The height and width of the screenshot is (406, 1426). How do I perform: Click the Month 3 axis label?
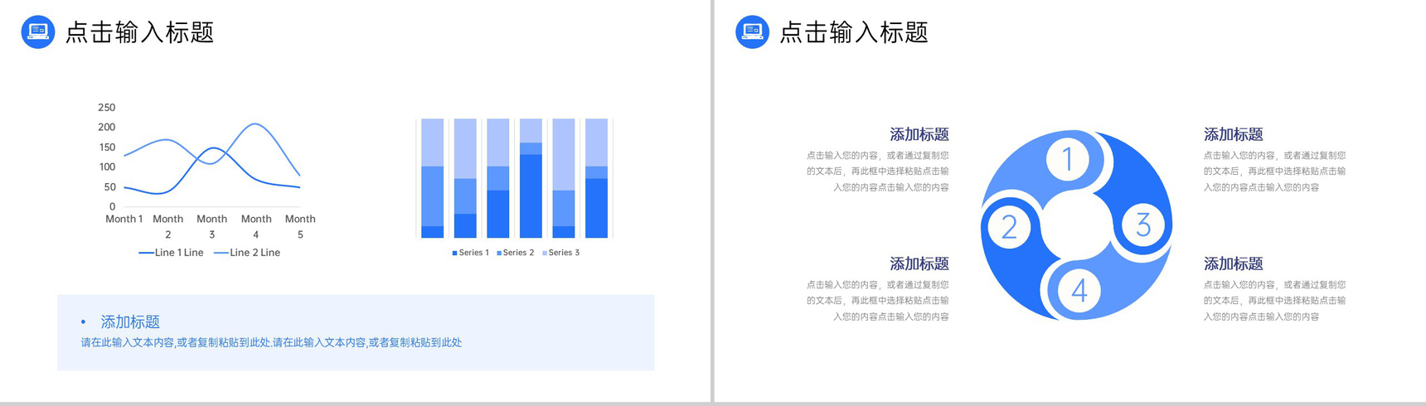pyautogui.click(x=211, y=226)
